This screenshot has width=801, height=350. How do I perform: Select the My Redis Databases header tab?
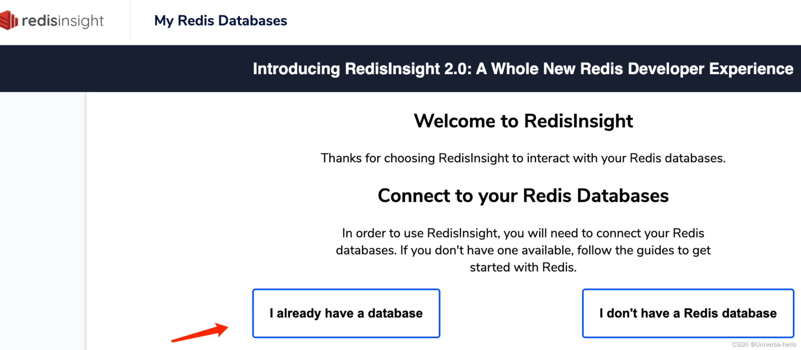tap(221, 20)
